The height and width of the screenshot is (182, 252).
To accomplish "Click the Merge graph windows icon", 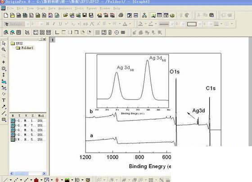I will [49, 32].
